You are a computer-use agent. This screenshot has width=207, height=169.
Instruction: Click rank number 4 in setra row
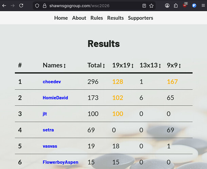pyautogui.click(x=20, y=130)
